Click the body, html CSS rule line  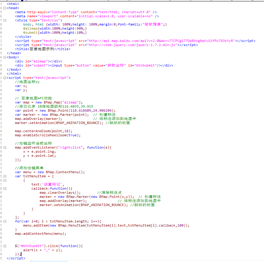pyautogui.click(x=95, y=24)
